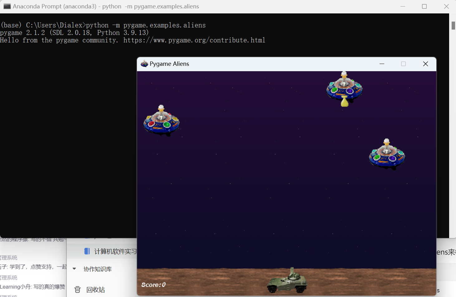The width and height of the screenshot is (456, 297).
Task: Click the blue notebook icon beside 计算机软件实习
Action: pos(87,251)
